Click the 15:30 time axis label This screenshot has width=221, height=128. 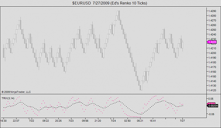coord(4,121)
